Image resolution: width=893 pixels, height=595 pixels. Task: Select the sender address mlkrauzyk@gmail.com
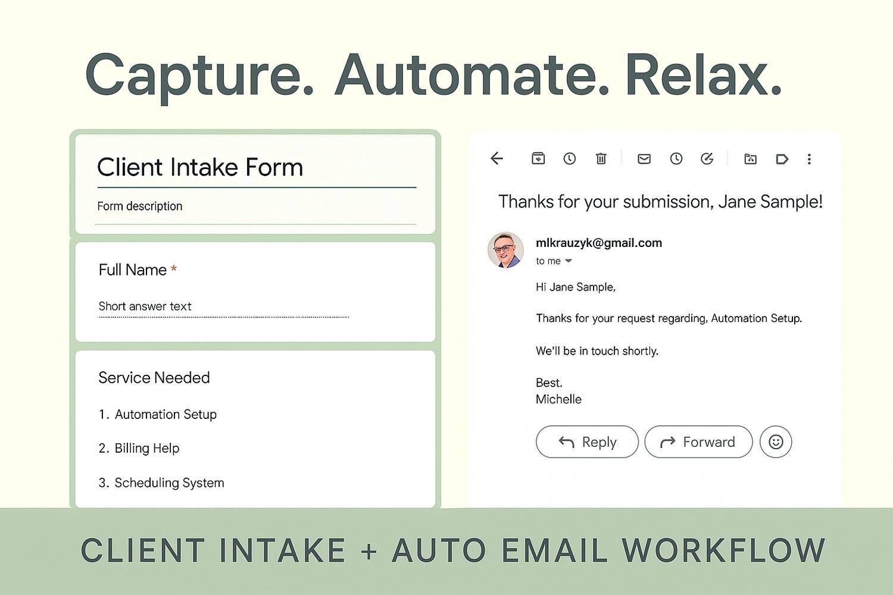[599, 243]
